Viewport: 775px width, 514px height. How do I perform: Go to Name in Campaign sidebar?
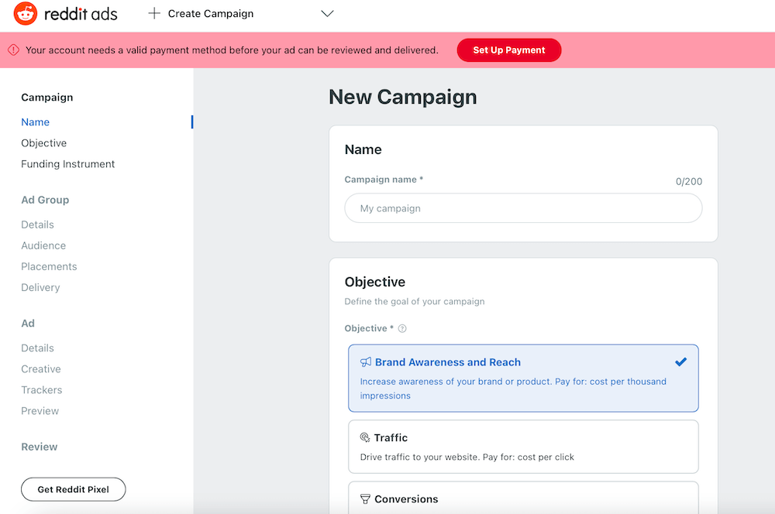pos(35,122)
